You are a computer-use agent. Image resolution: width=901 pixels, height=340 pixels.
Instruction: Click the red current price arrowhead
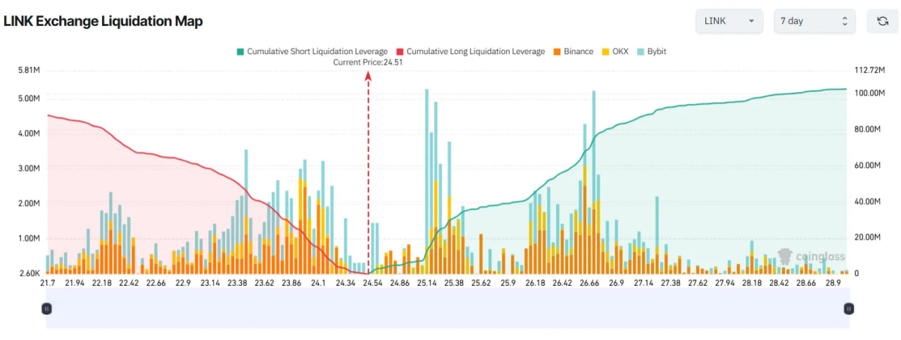[368, 75]
